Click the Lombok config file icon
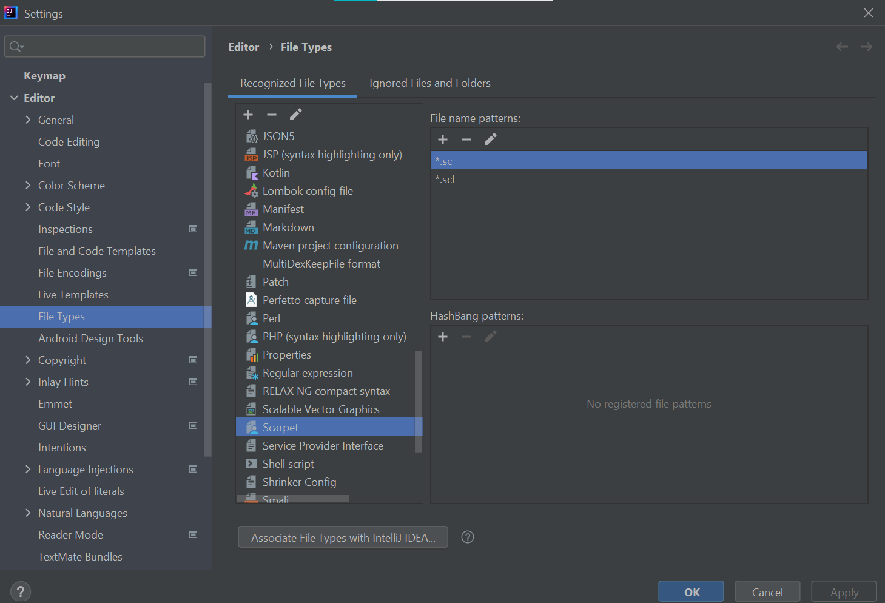Viewport: 885px width, 603px height. tap(251, 190)
